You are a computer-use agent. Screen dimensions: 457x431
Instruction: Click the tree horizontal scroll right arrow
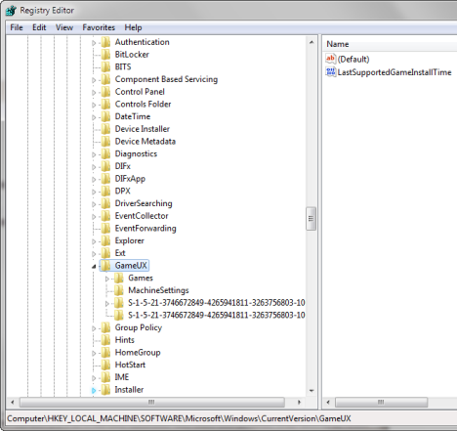coord(299,402)
